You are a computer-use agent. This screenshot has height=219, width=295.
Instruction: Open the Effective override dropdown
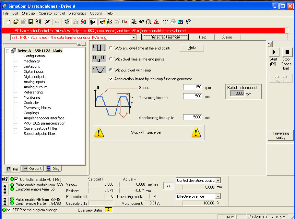218,196
